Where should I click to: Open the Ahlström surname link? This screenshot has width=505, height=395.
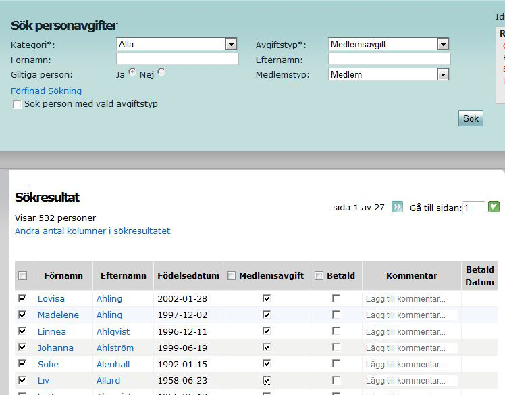click(x=115, y=348)
